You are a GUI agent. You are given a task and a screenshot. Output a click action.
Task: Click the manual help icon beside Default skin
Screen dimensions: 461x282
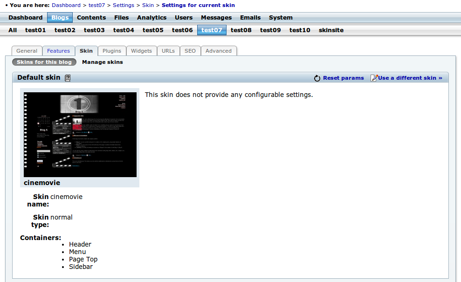coord(68,78)
